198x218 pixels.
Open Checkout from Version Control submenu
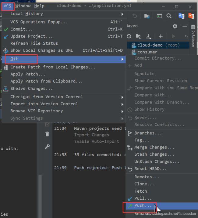(x=64, y=97)
